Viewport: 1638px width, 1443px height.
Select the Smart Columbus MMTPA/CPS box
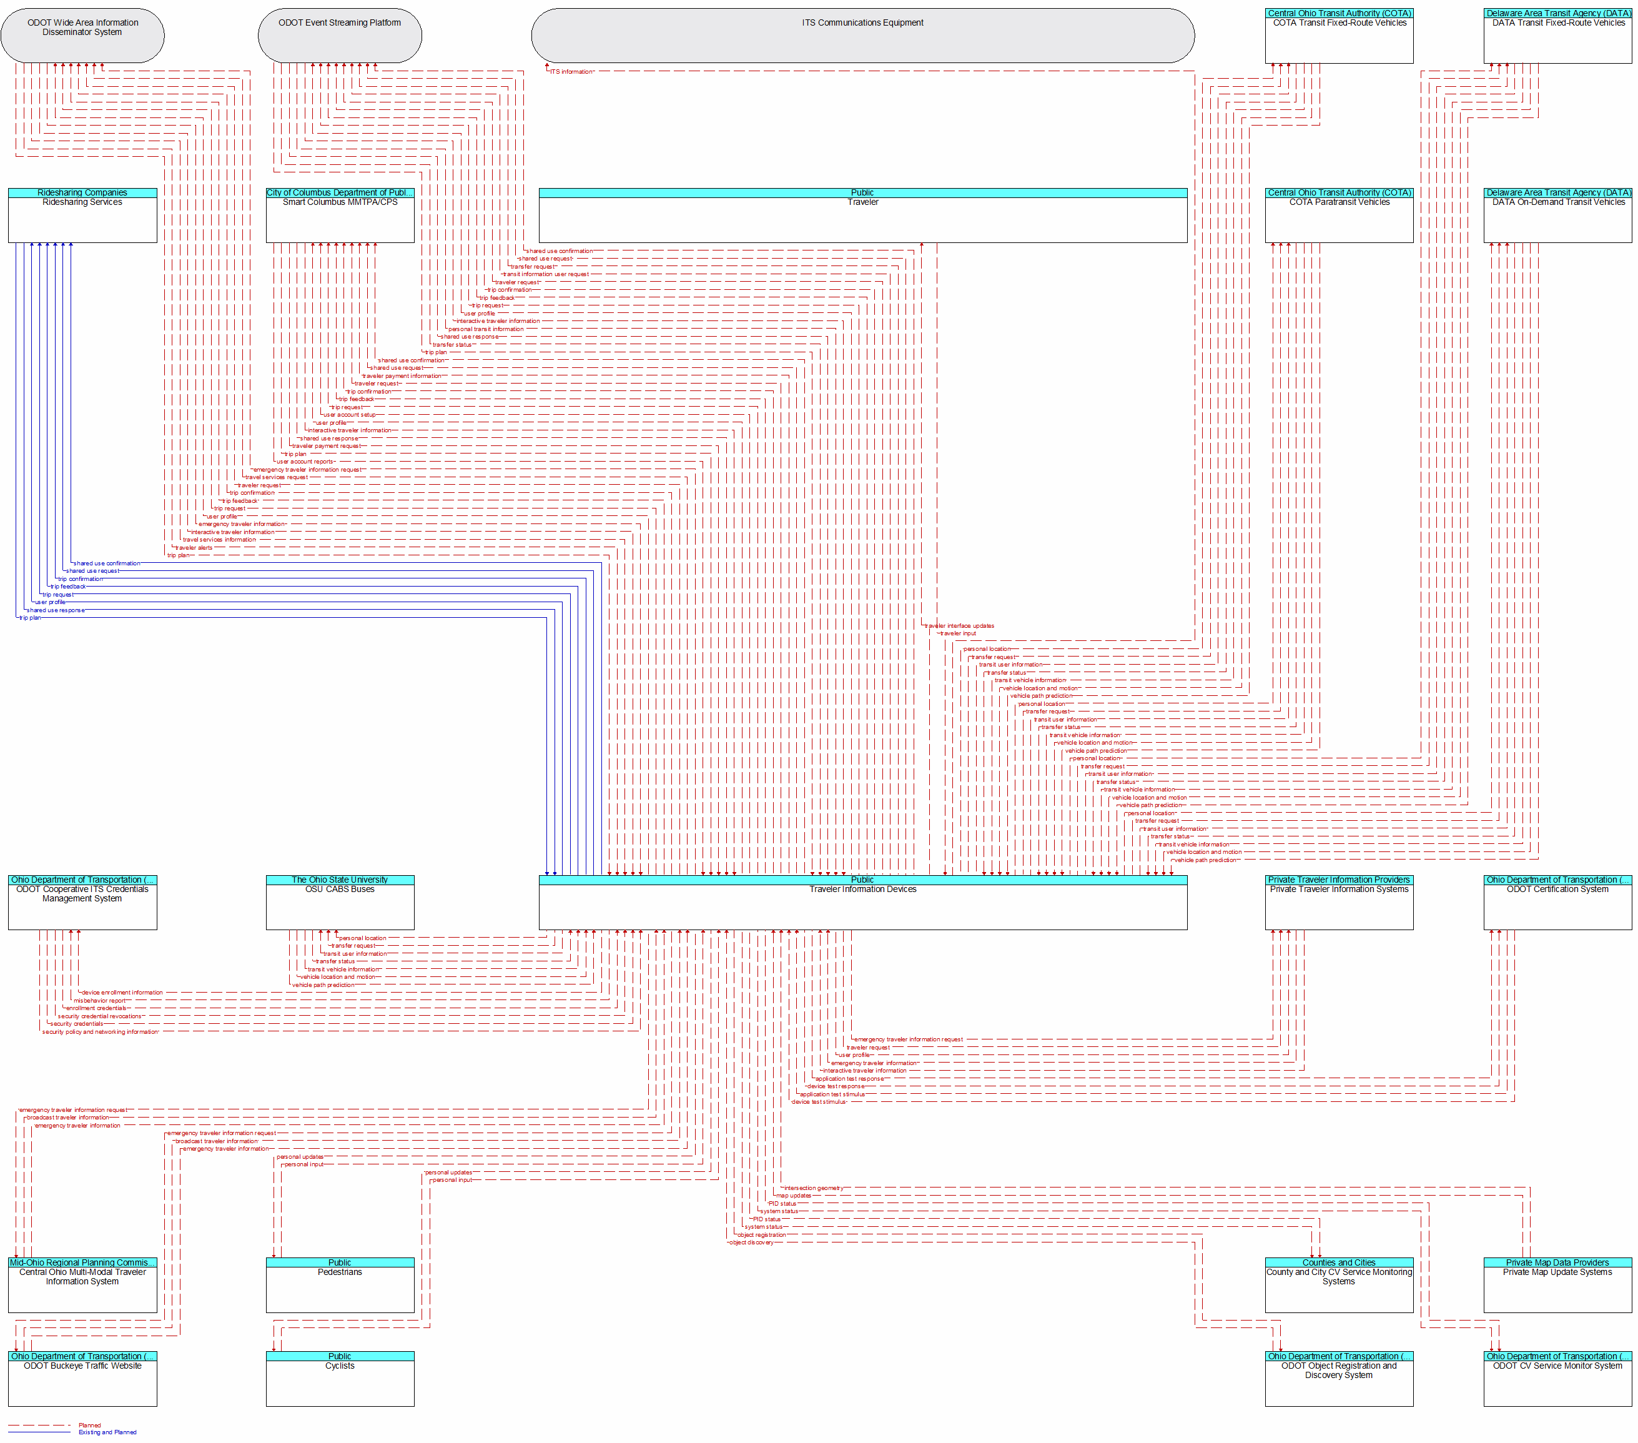340,216
